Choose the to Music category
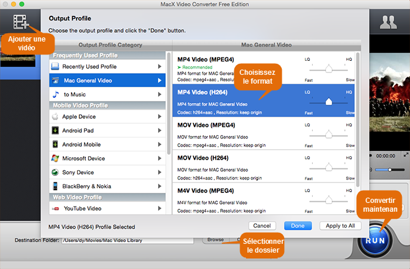This screenshot has height=269, width=410. click(107, 94)
